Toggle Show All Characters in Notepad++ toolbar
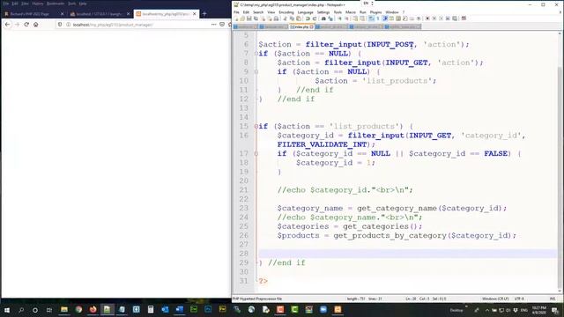Viewport: 564px width, 317px height. [x=378, y=18]
